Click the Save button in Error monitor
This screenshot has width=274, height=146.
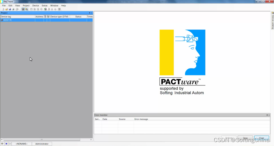click(245, 138)
